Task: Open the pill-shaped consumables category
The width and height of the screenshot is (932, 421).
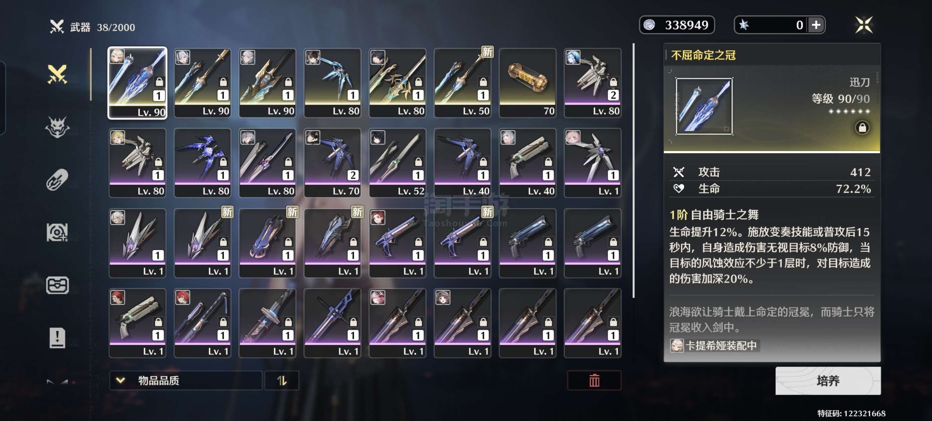Action: pos(57,180)
